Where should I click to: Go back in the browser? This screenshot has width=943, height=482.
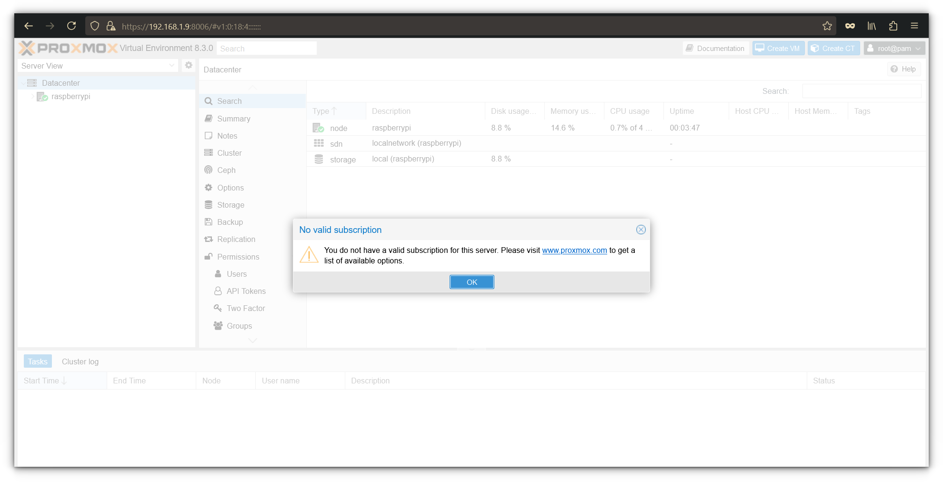[29, 26]
